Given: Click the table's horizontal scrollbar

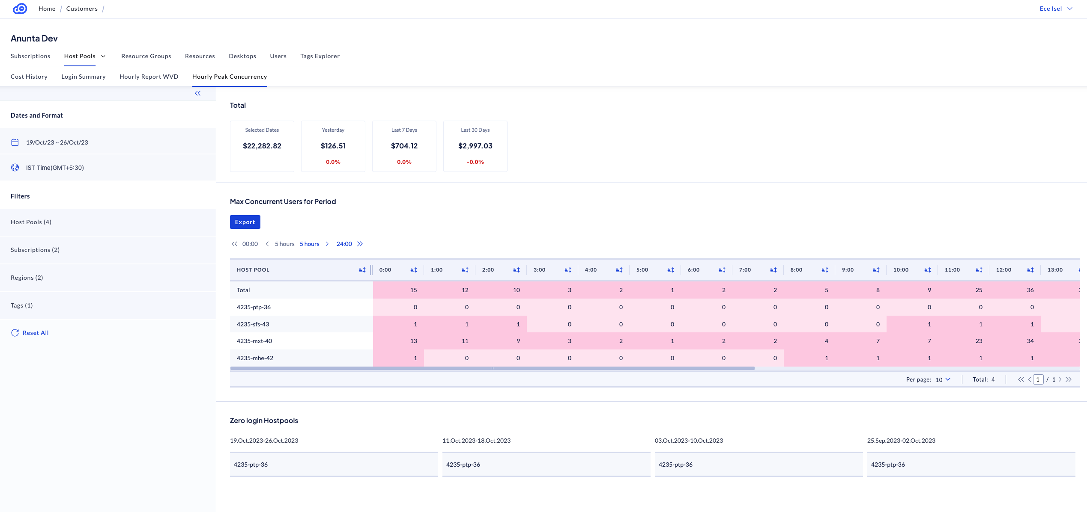Looking at the screenshot, I should (x=492, y=368).
